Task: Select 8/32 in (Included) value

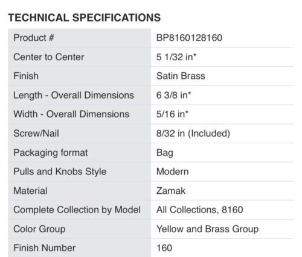Action: click(193, 134)
